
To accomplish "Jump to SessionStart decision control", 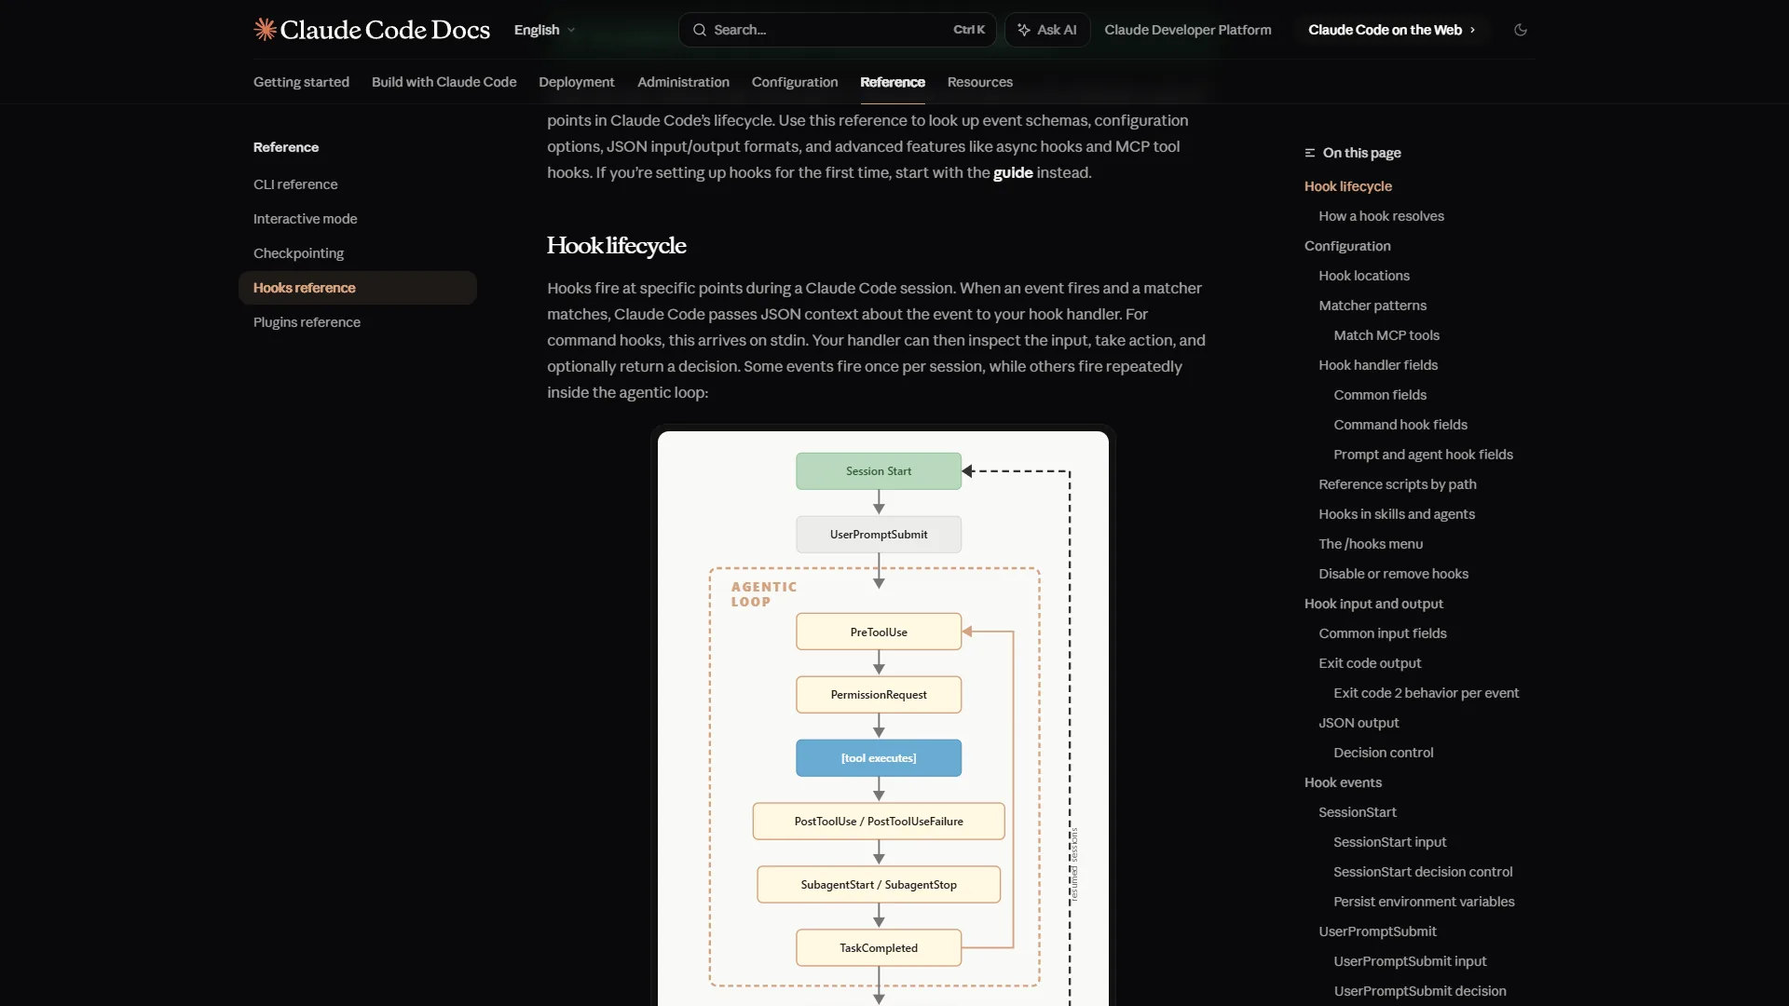I will 1423,872.
